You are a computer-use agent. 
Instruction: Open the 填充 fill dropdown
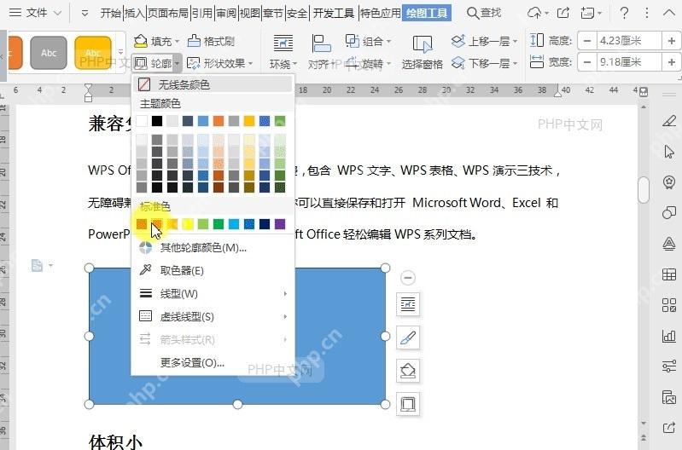click(x=156, y=41)
